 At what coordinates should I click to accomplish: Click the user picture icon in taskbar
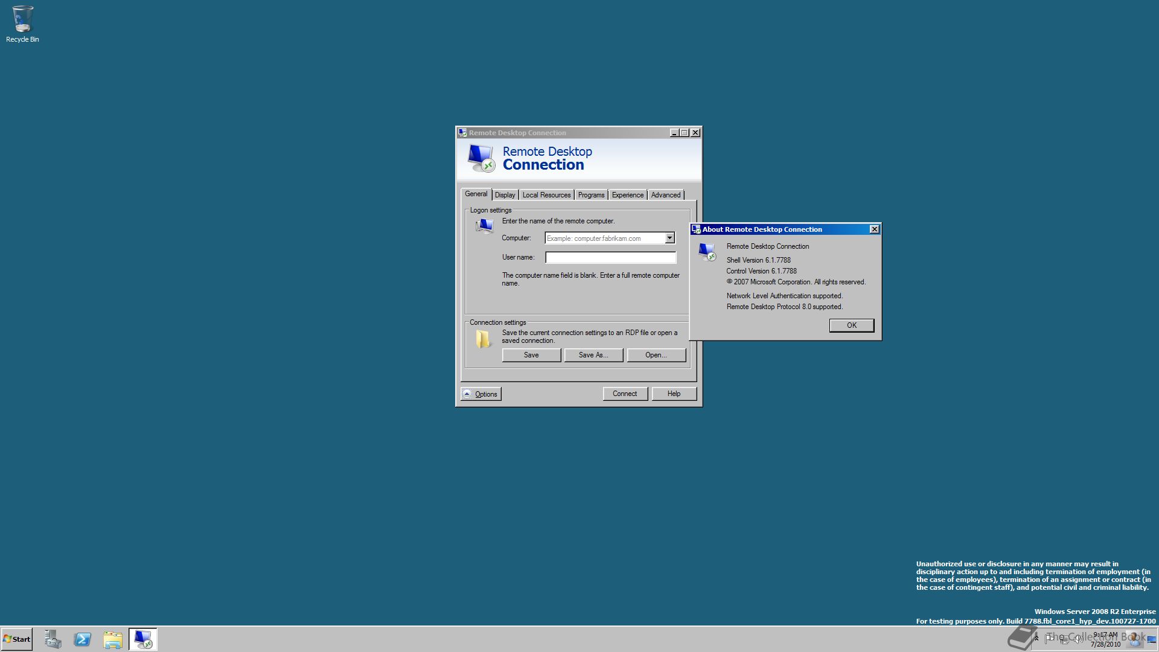1134,639
